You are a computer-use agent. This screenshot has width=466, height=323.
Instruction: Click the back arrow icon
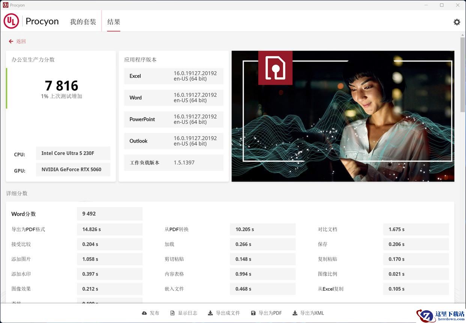(11, 41)
